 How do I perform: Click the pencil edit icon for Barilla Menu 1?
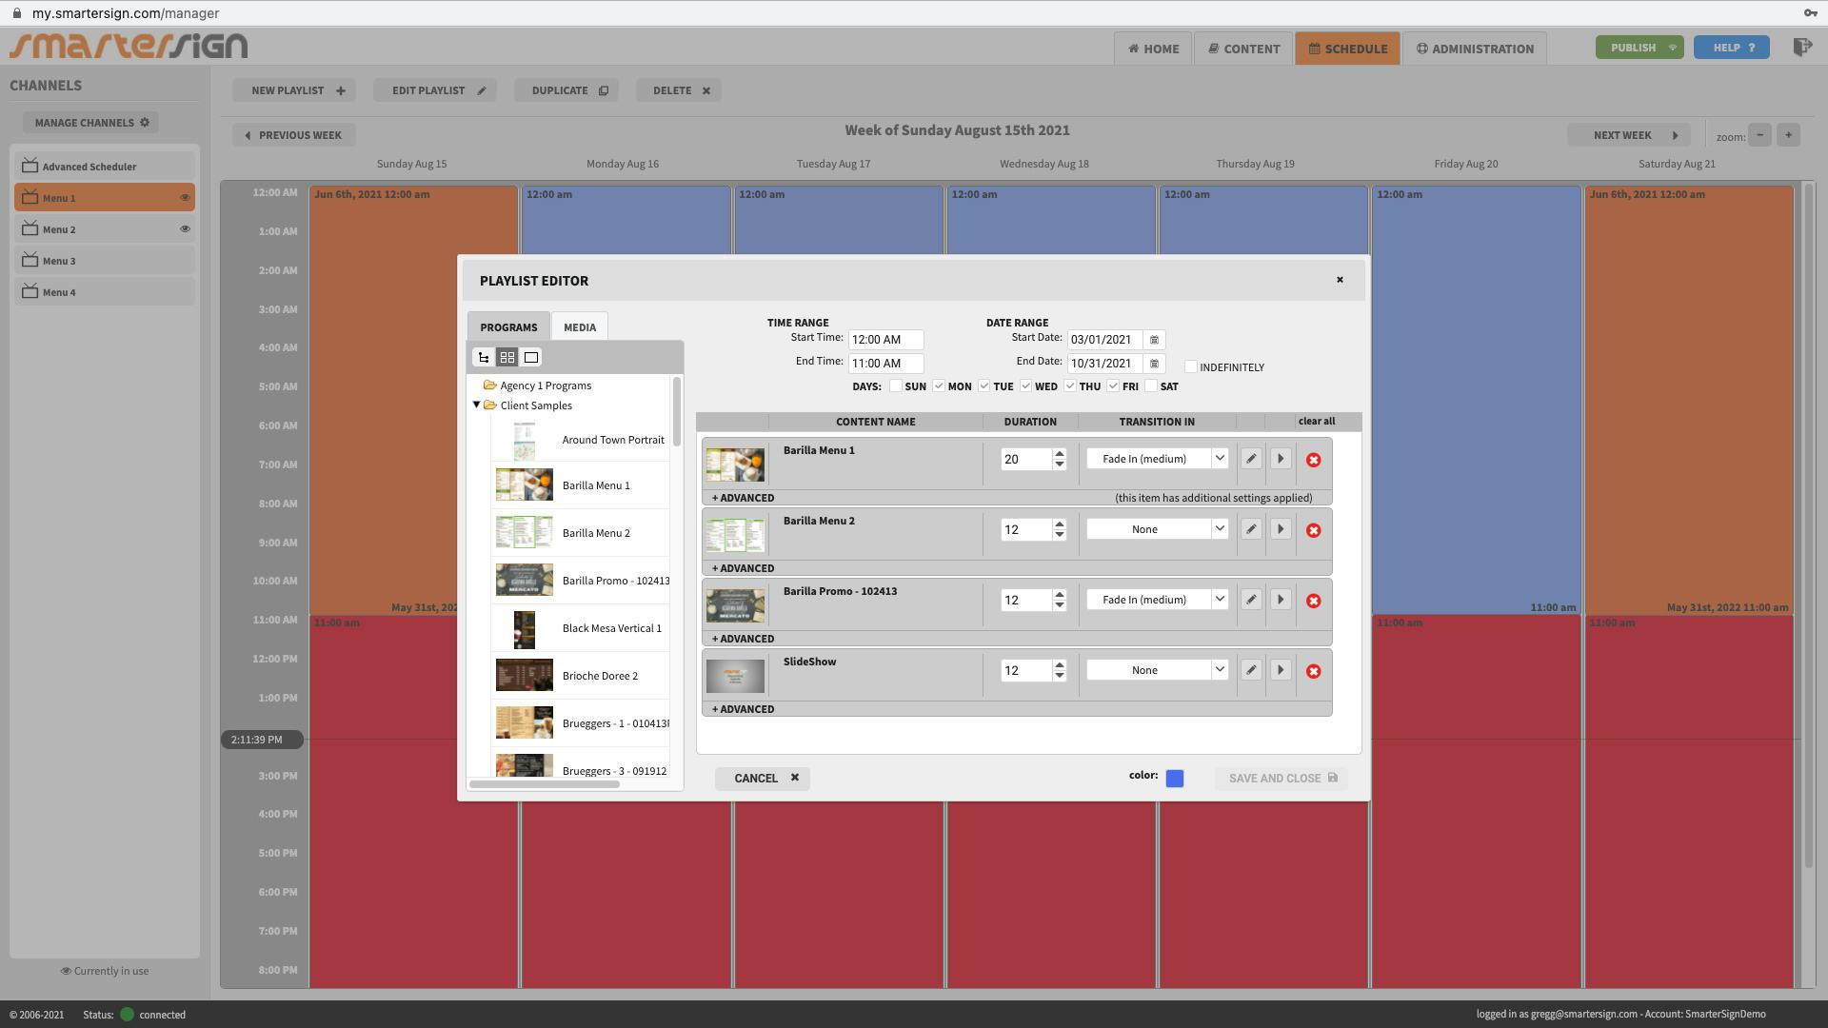click(x=1251, y=459)
